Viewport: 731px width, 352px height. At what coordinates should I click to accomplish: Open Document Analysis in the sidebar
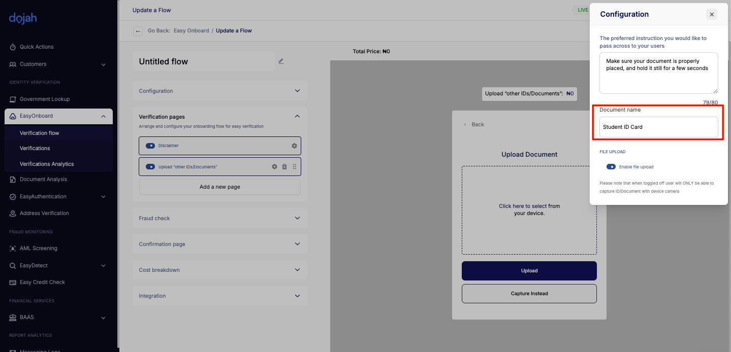[x=43, y=180]
